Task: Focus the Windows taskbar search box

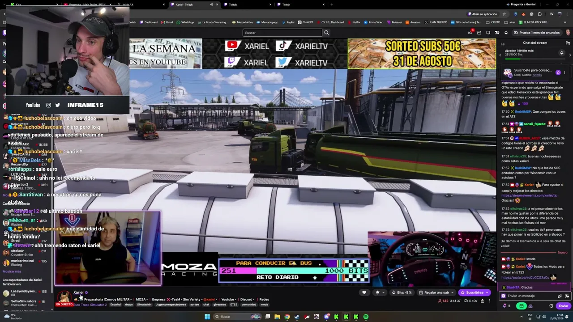Action: (x=238, y=317)
